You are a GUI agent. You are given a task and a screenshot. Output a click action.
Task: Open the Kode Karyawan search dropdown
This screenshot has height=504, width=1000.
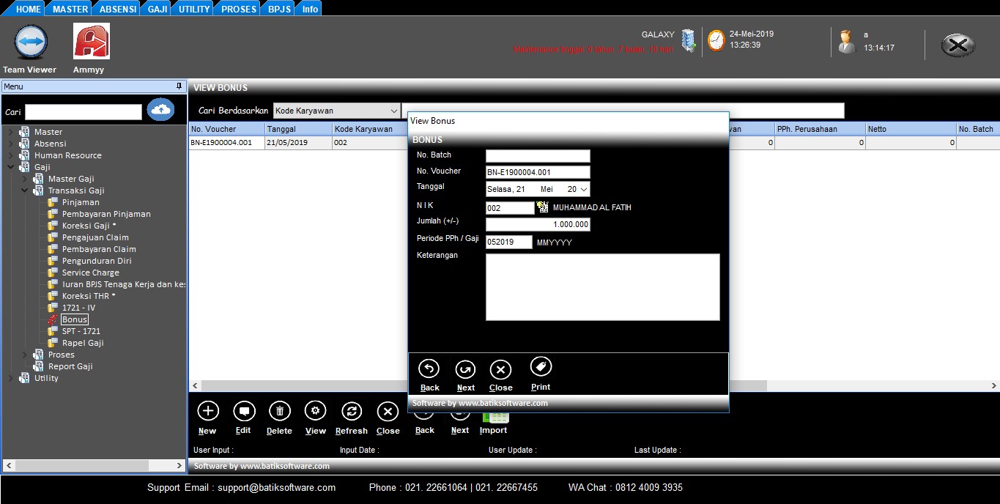[x=393, y=111]
